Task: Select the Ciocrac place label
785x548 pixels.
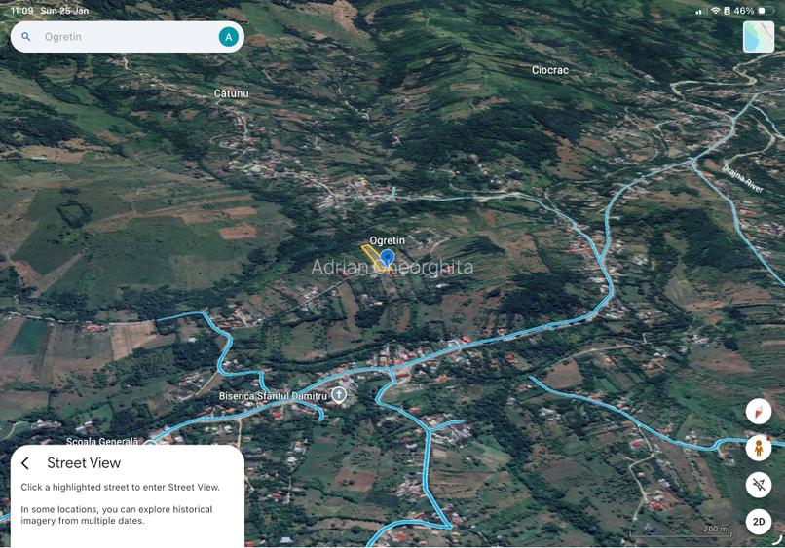Action: pyautogui.click(x=549, y=70)
